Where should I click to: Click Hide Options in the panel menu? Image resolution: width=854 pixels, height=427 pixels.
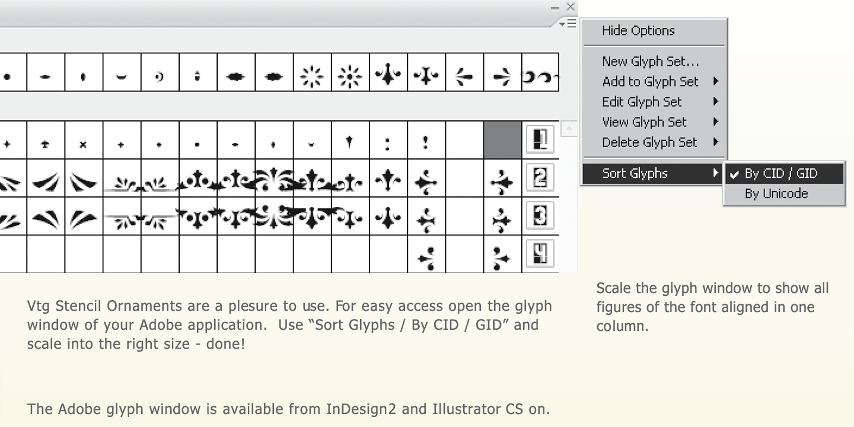click(x=638, y=31)
